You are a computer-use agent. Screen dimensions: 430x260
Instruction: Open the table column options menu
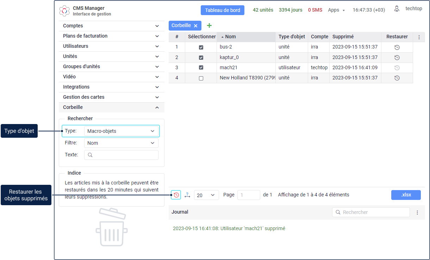coord(419,37)
